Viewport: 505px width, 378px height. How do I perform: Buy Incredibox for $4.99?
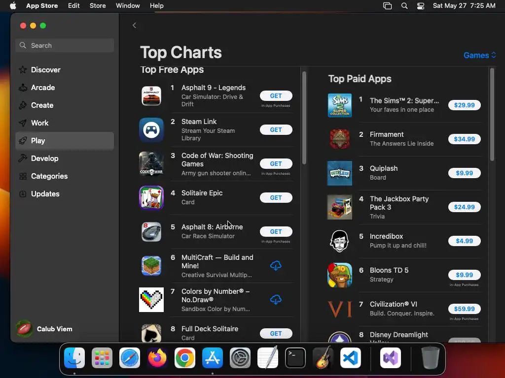(464, 241)
